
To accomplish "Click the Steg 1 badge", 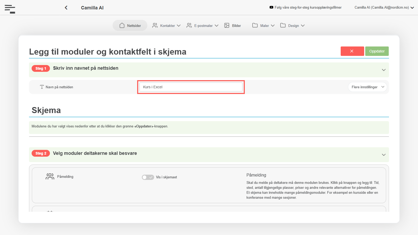I will [x=41, y=68].
